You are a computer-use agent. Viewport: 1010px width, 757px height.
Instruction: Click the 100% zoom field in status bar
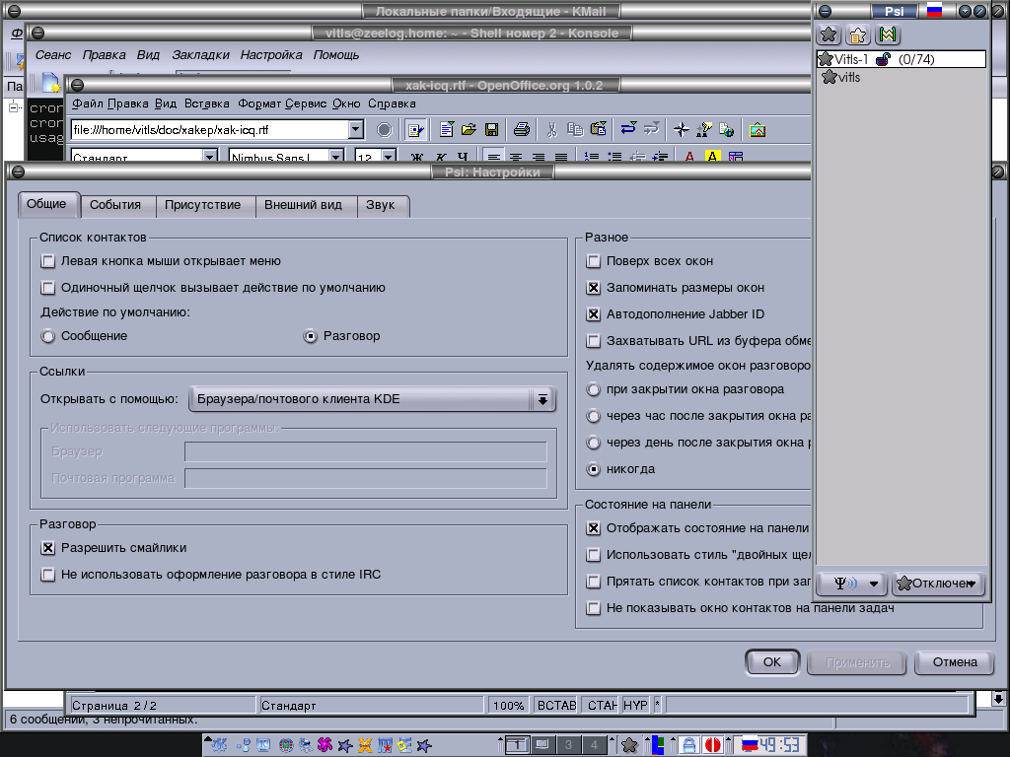coord(508,706)
